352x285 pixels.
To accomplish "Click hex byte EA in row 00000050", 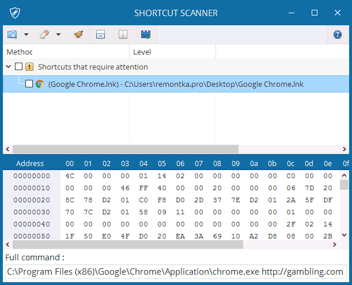I will [180, 236].
